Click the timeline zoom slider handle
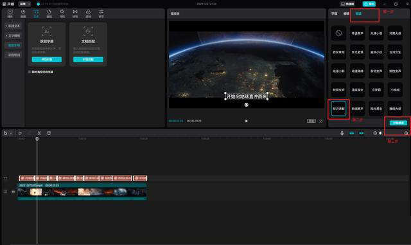This screenshot has width=411, height=245. pos(380,133)
